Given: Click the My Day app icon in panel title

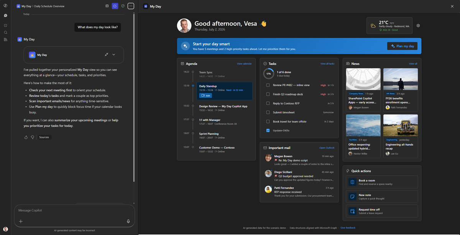Looking at the screenshot, I should tap(146, 6).
